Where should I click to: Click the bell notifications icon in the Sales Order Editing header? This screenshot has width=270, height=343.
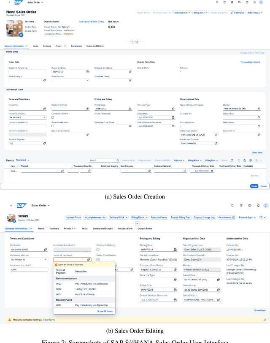258,205
